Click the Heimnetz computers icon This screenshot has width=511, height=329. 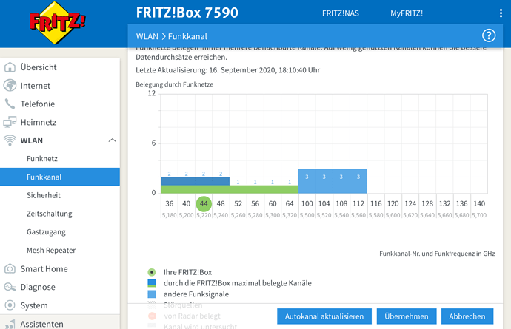click(10, 122)
